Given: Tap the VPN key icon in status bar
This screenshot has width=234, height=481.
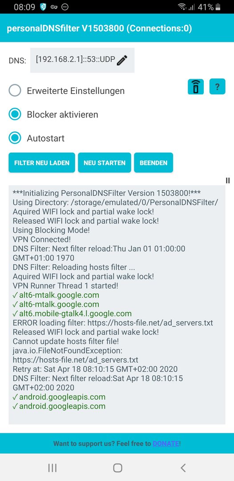Looking at the screenshot, I should (x=54, y=8).
